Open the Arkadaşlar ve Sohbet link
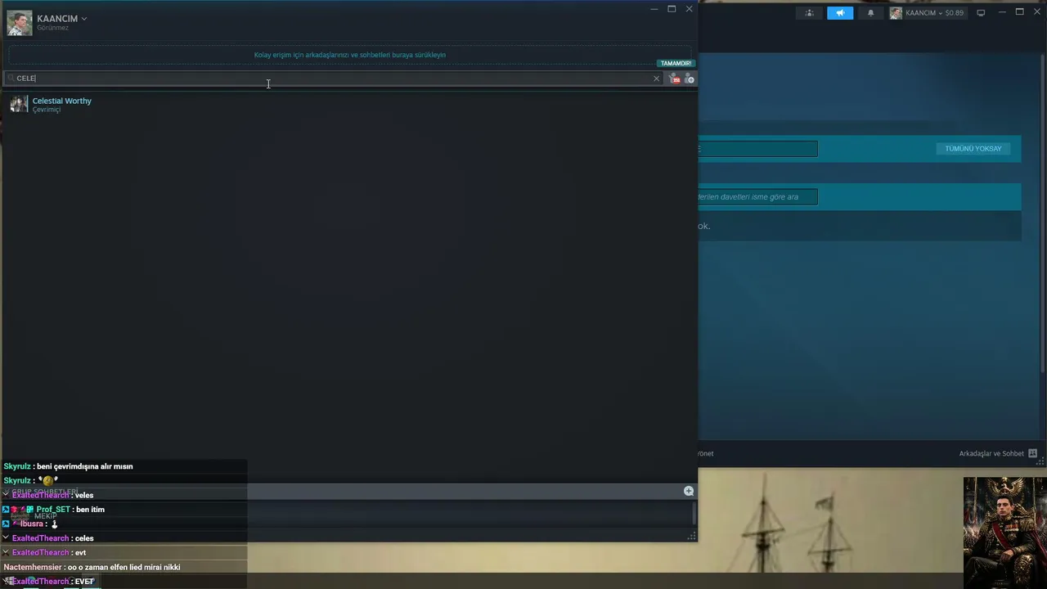 [x=991, y=453]
